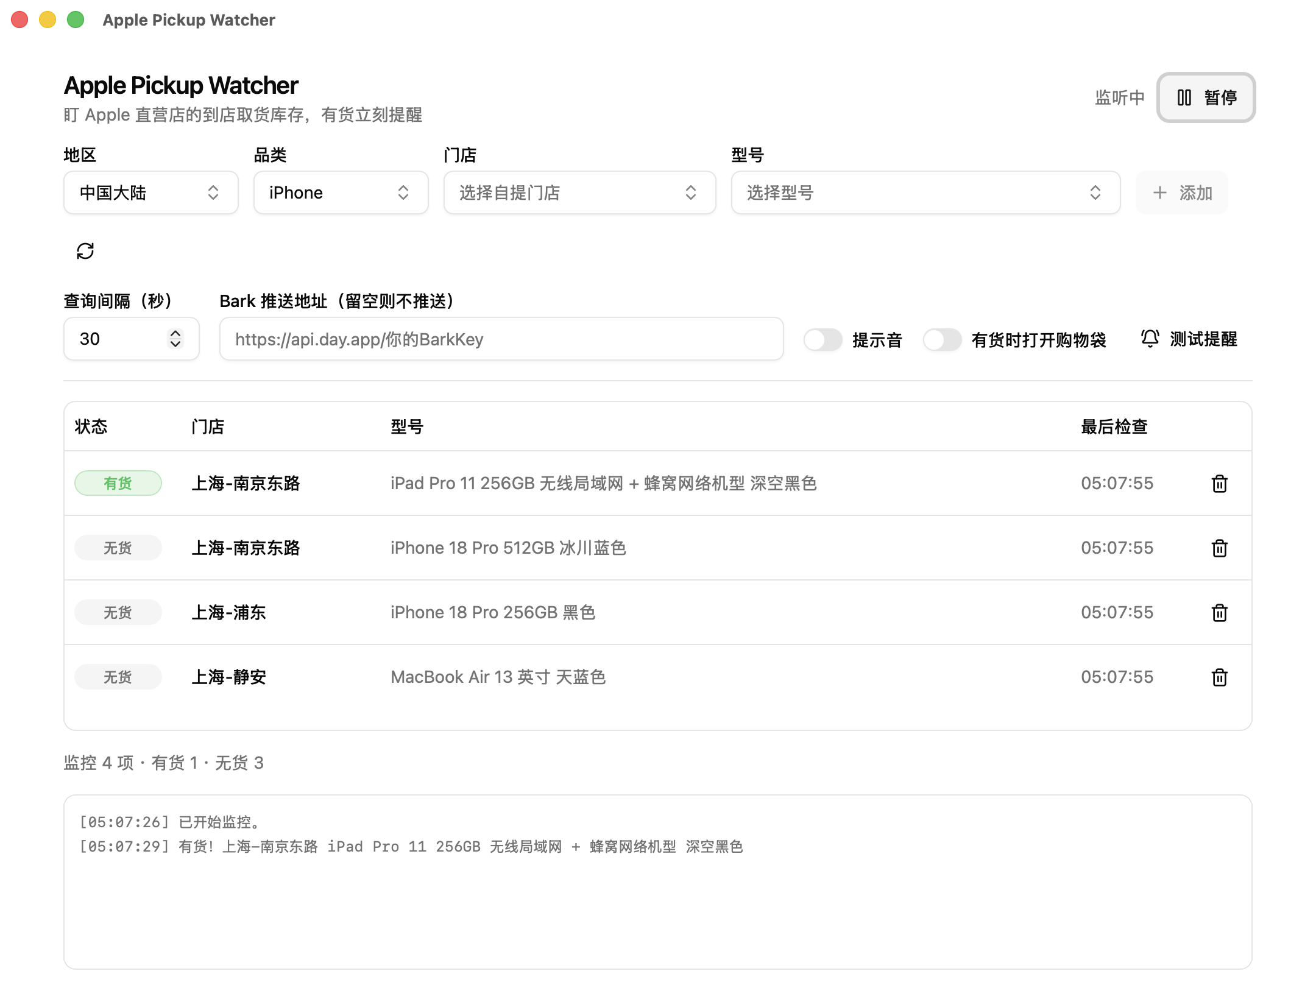The image size is (1316, 999).
Task: Click the log line 已开始监控
Action: click(x=172, y=822)
